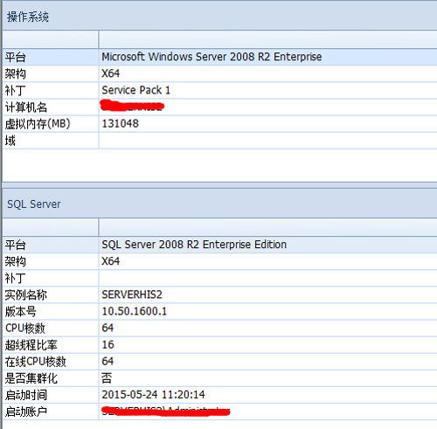Screen dimensions: 437x429
Task: Select the X64 value under SQL Server
Action: (110, 261)
